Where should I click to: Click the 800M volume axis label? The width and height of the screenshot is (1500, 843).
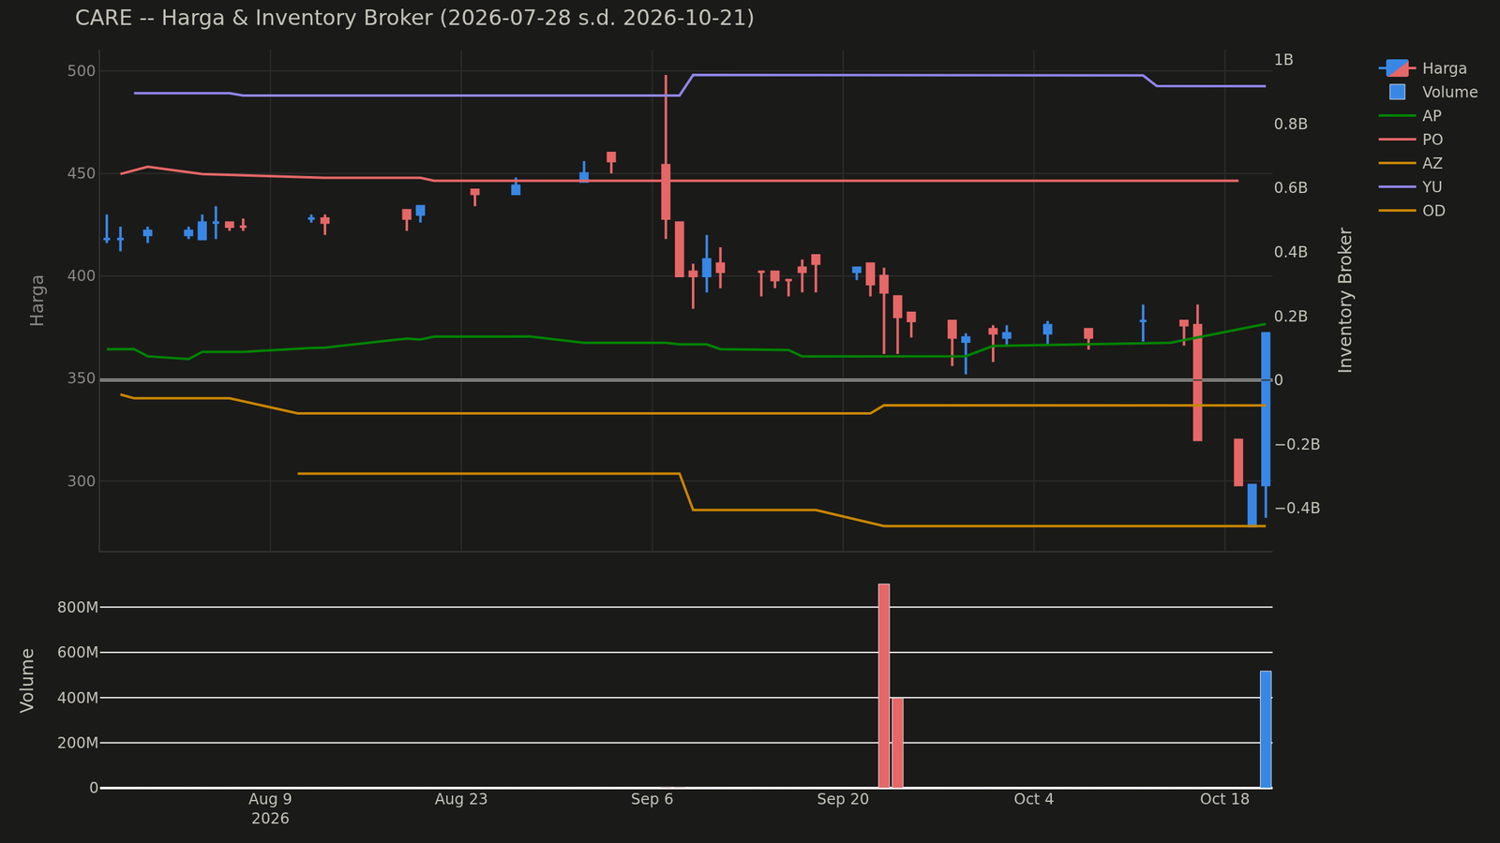(78, 607)
